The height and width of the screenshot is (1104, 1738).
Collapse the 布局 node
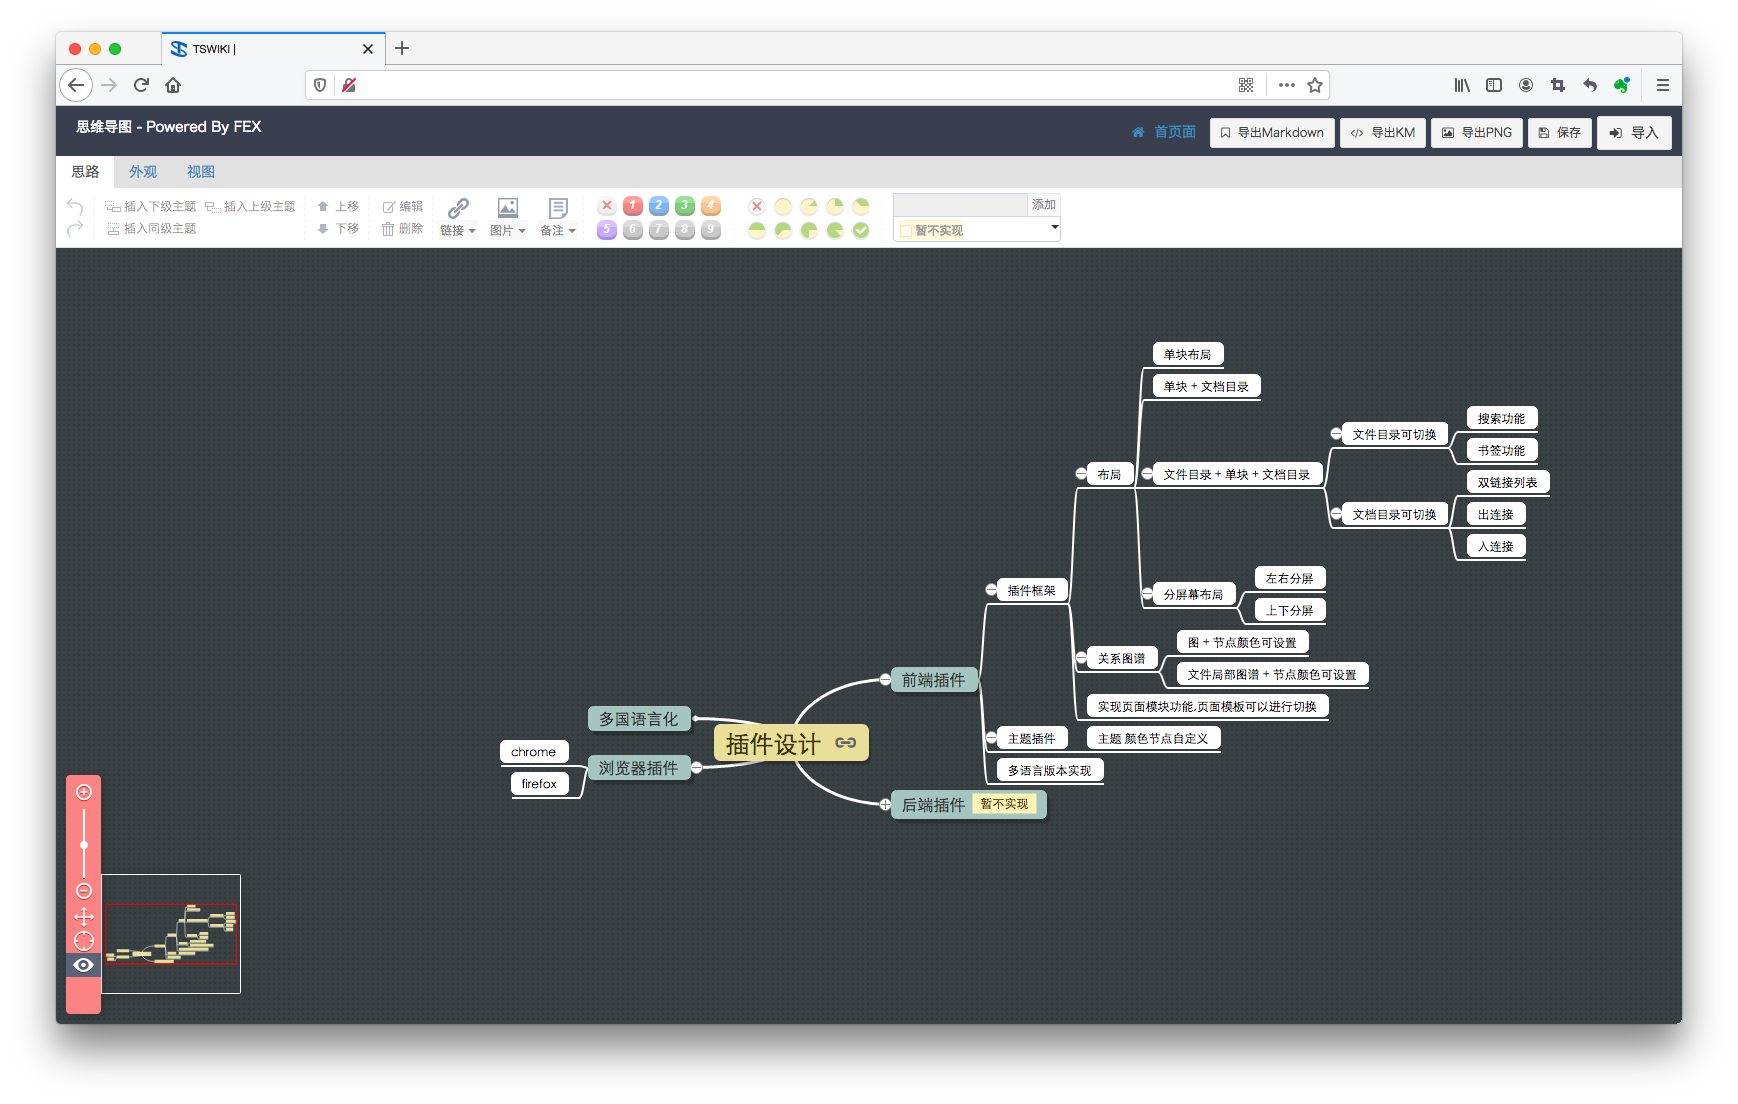(x=1081, y=474)
